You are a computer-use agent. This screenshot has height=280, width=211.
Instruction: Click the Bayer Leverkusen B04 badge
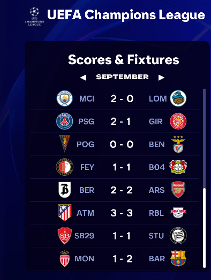click(178, 167)
